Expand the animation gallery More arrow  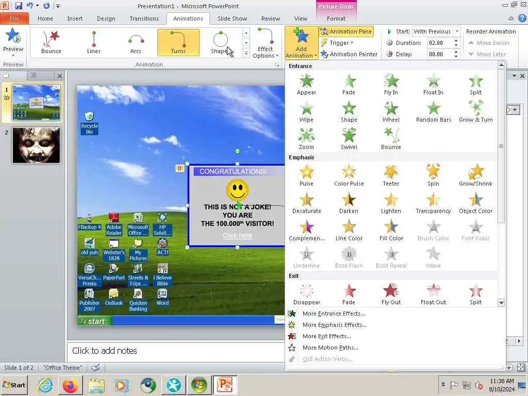click(246, 54)
